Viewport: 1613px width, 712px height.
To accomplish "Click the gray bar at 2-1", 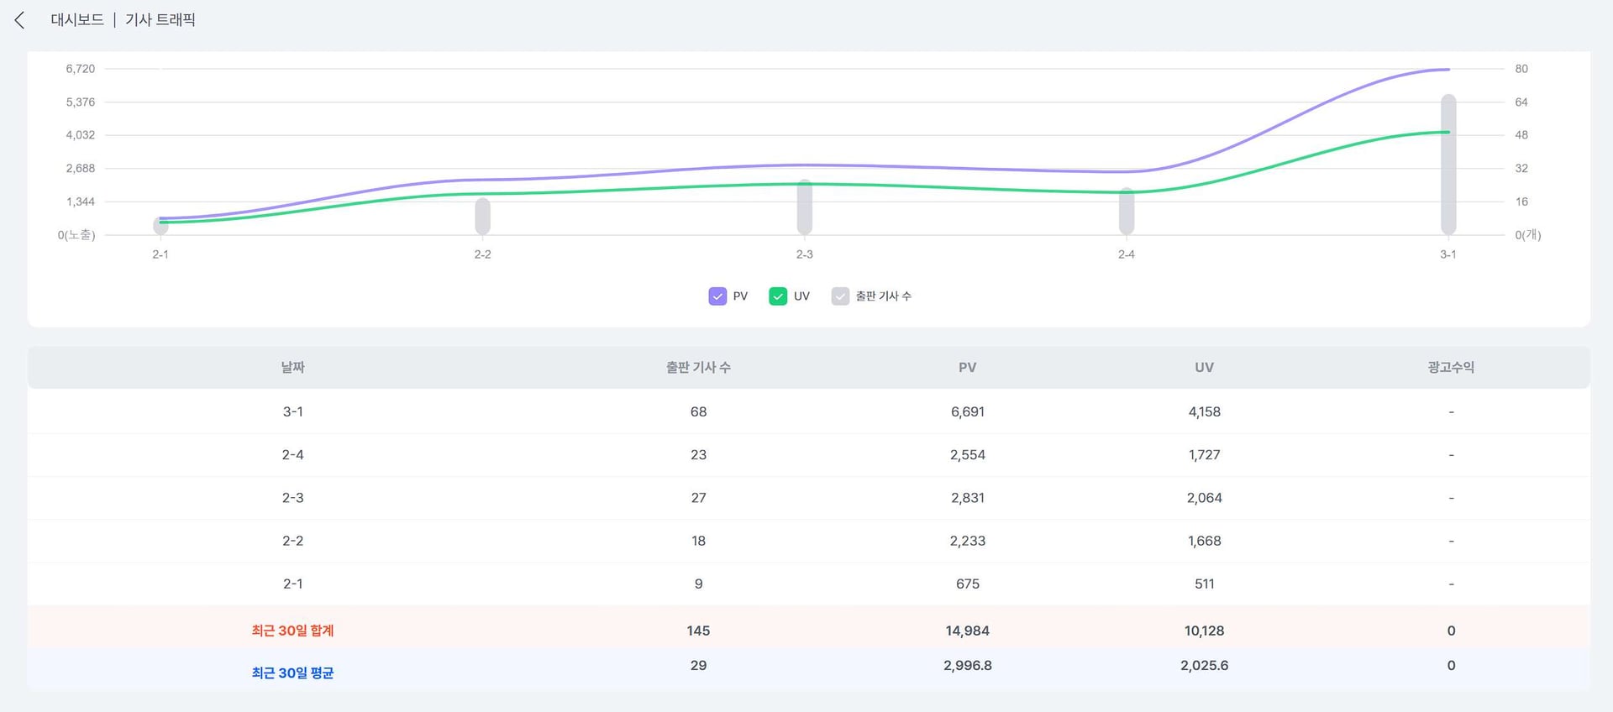I will (160, 227).
